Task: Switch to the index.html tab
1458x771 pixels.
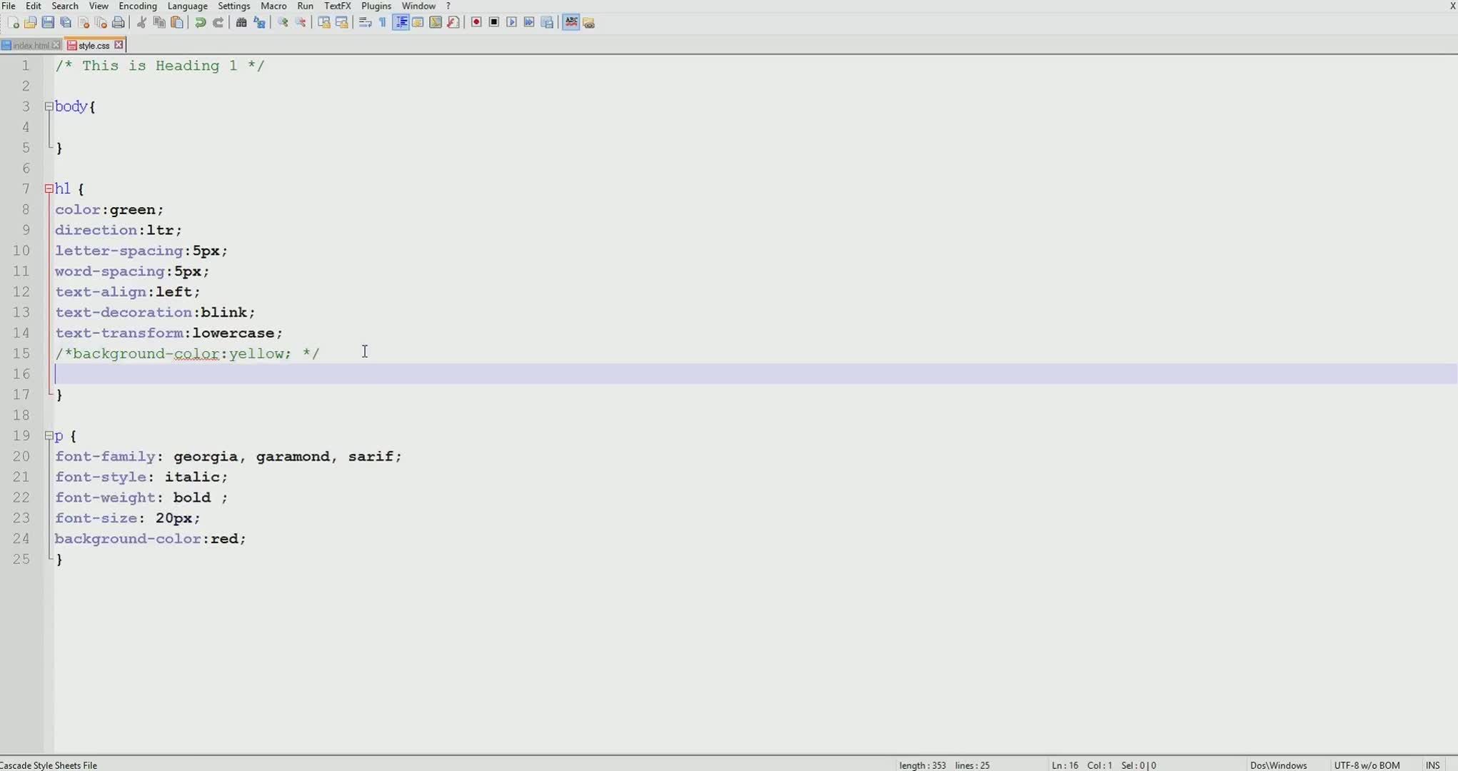Action: click(31, 46)
